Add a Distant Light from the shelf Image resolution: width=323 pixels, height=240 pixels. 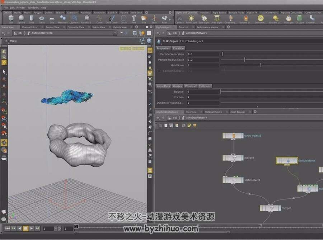275,19
